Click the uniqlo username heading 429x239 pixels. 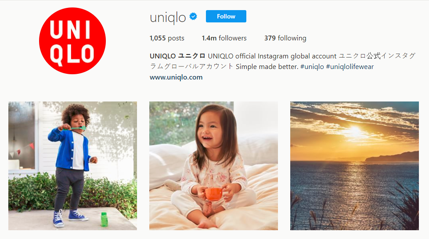point(168,18)
